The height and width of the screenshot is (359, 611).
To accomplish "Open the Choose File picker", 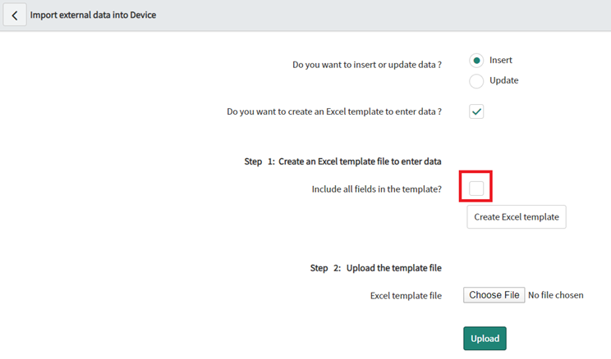I will (x=494, y=295).
